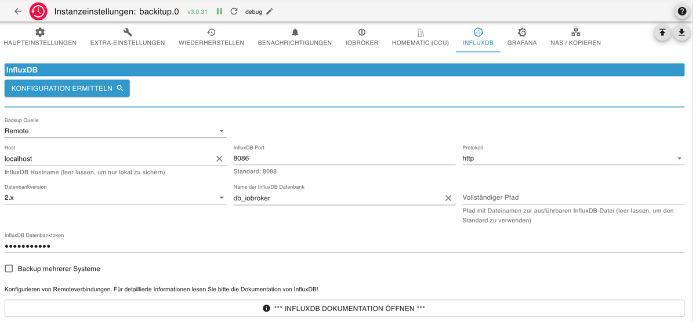Open the InfluxDB Dokumentation öffnen button
The image size is (696, 322).
(x=345, y=308)
